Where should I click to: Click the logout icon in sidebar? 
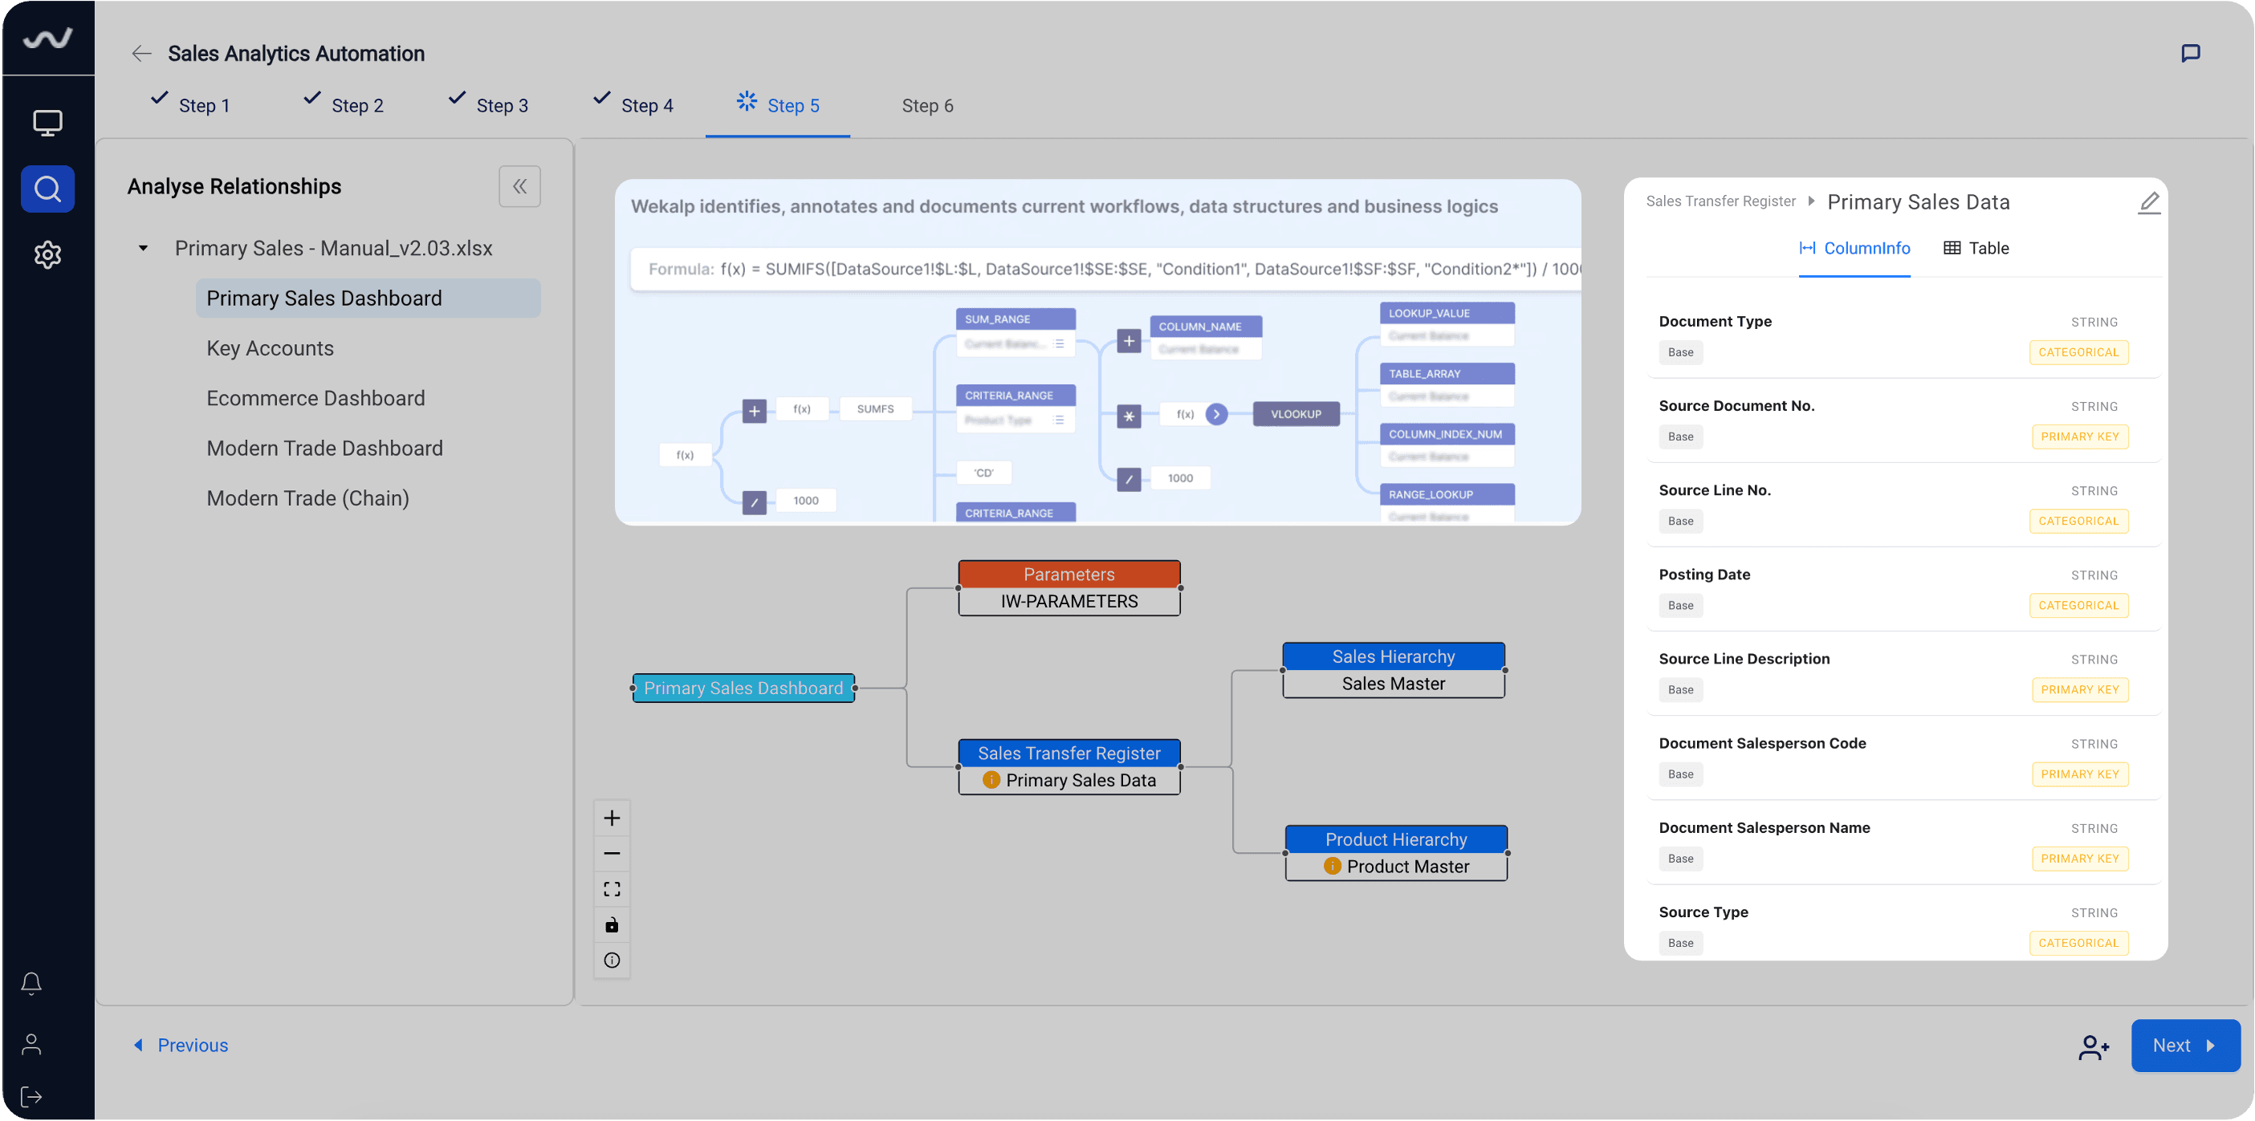pyautogui.click(x=31, y=1096)
